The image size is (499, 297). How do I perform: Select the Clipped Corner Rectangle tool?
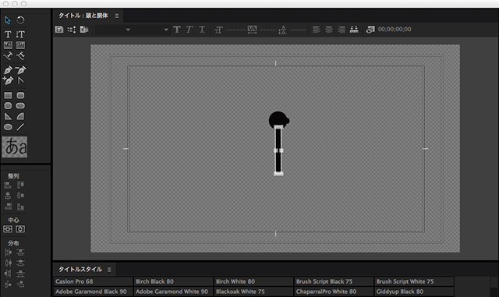[8, 106]
